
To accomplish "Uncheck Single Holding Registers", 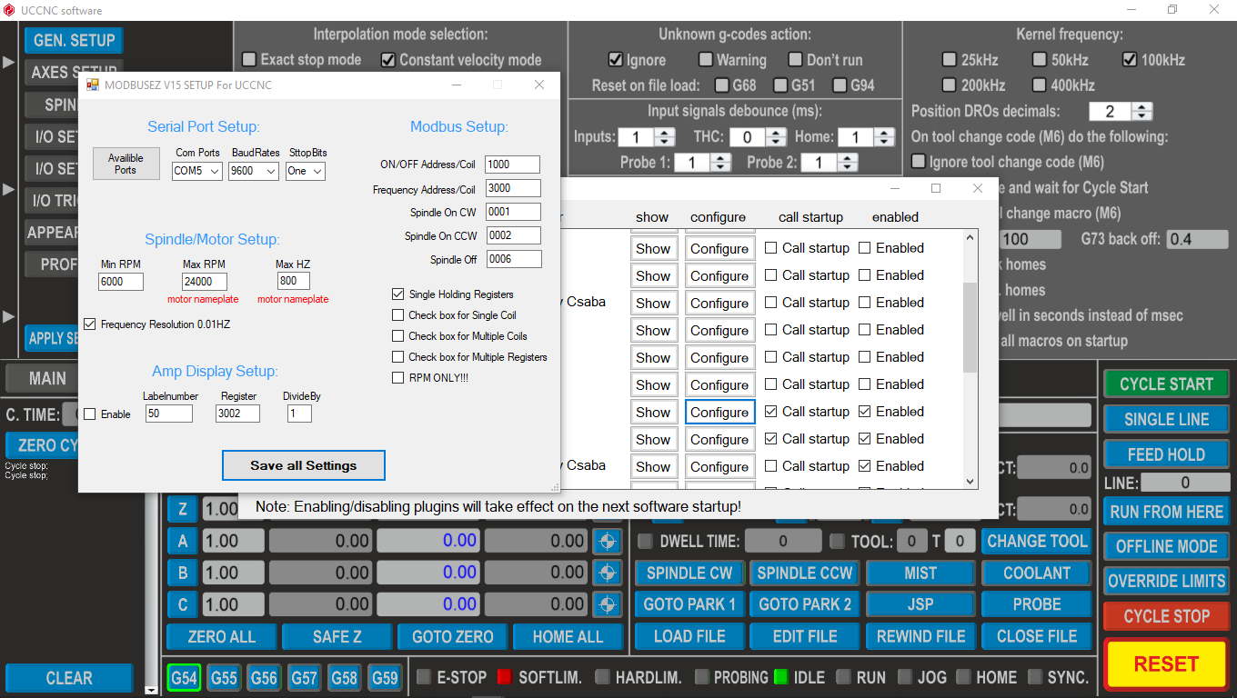I will (397, 294).
